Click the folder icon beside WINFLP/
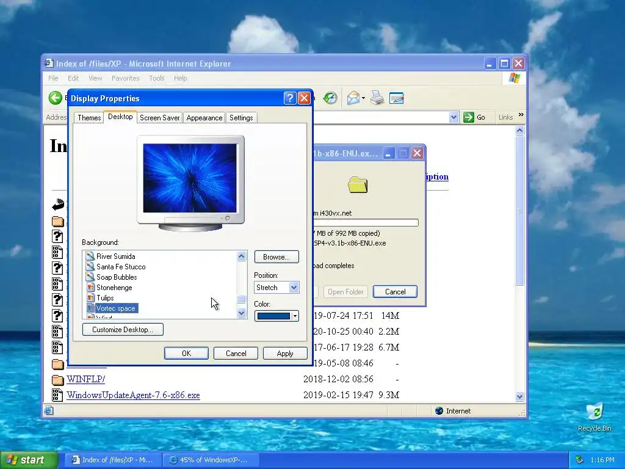Viewport: 625px width, 469px height. tap(58, 379)
